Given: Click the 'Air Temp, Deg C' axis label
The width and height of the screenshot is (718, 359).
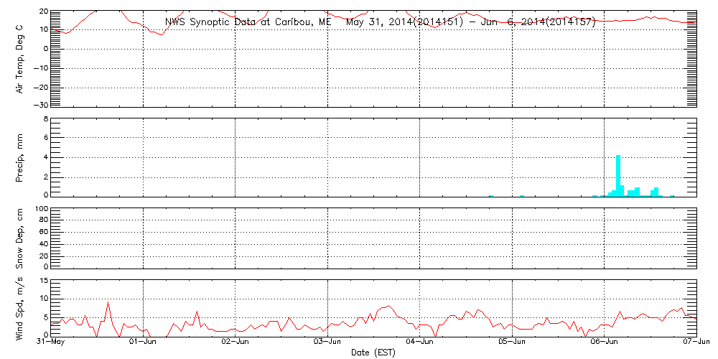Looking at the screenshot, I should (19, 58).
